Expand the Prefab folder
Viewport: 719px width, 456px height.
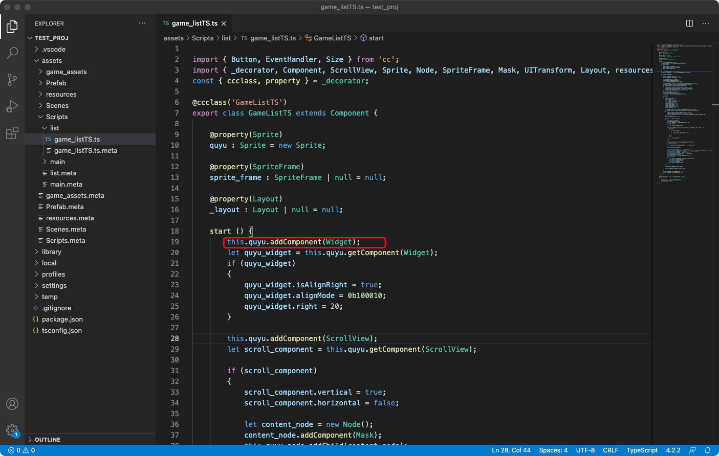tap(56, 83)
